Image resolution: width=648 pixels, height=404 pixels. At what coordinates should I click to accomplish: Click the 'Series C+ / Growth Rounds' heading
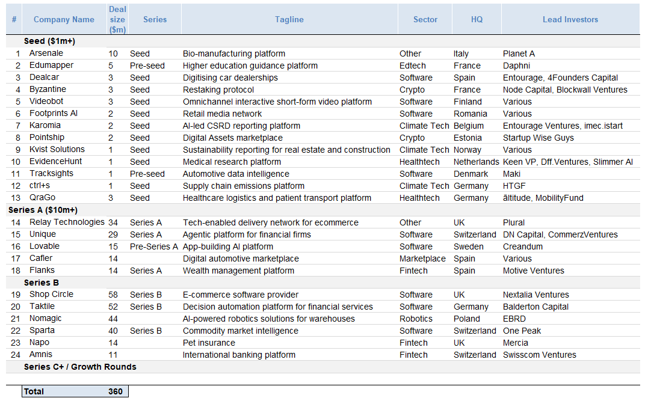[80, 367]
